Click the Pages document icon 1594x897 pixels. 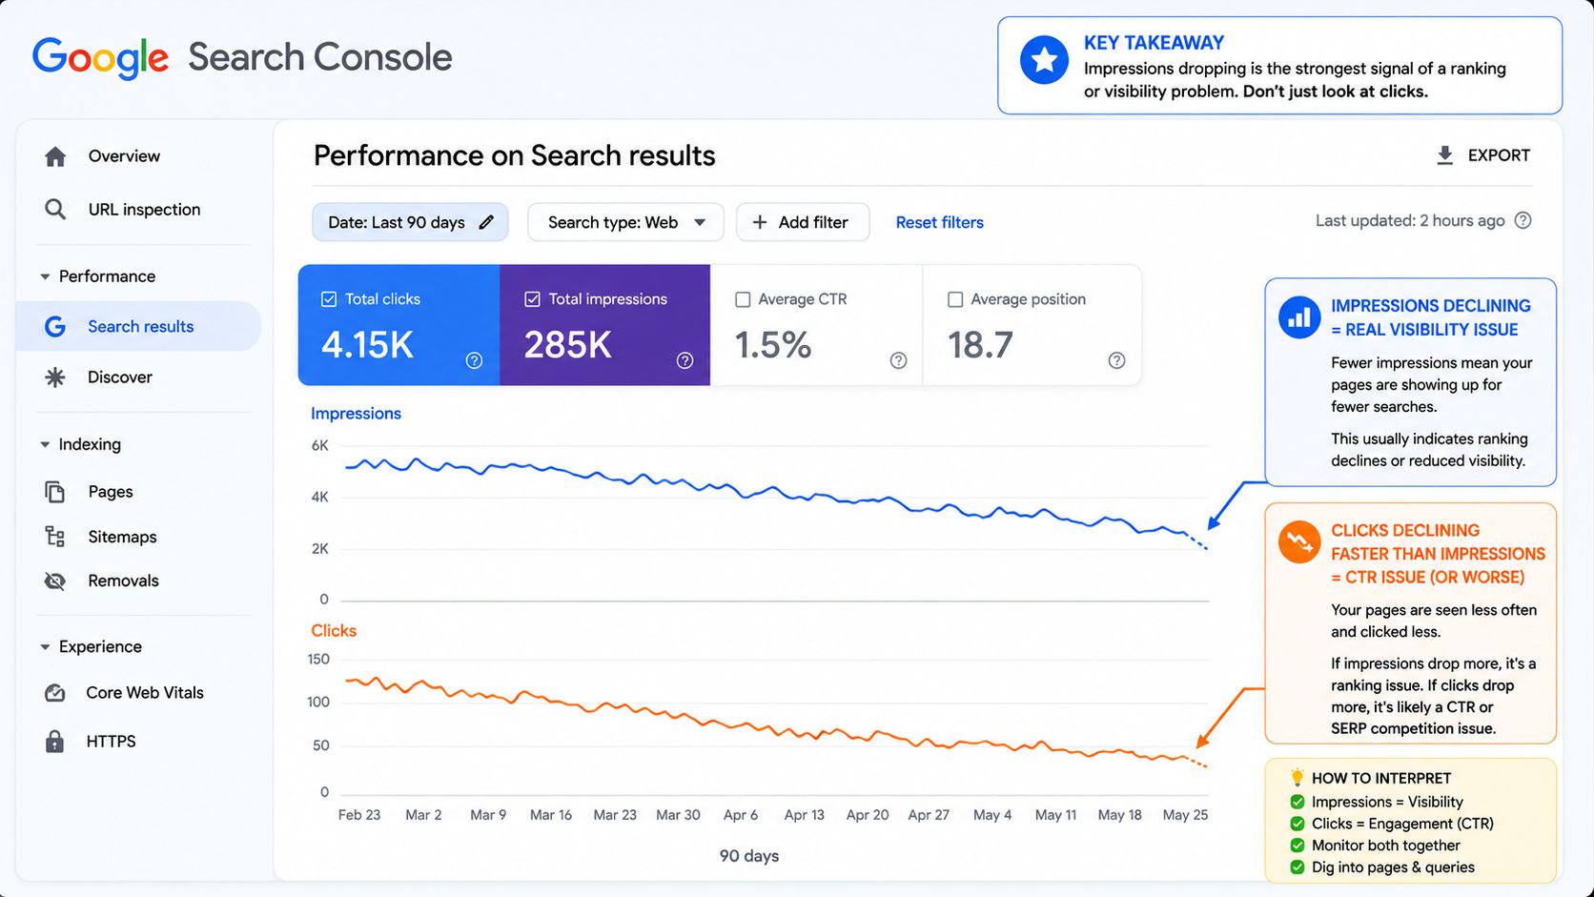[x=55, y=492]
